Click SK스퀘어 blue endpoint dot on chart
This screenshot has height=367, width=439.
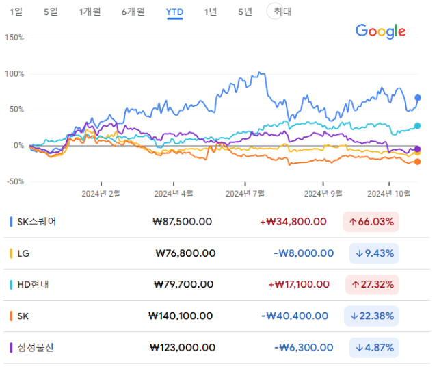pos(417,97)
